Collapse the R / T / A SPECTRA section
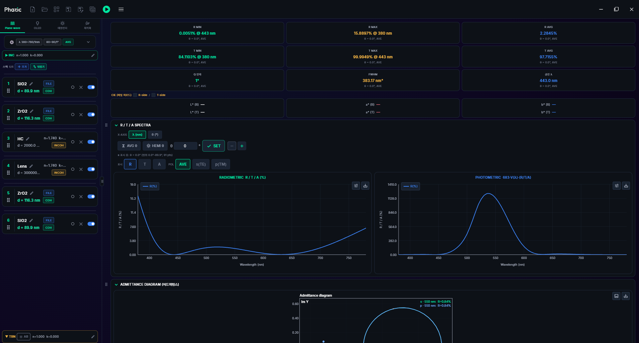Viewport: 639px width, 343px height. [x=116, y=125]
